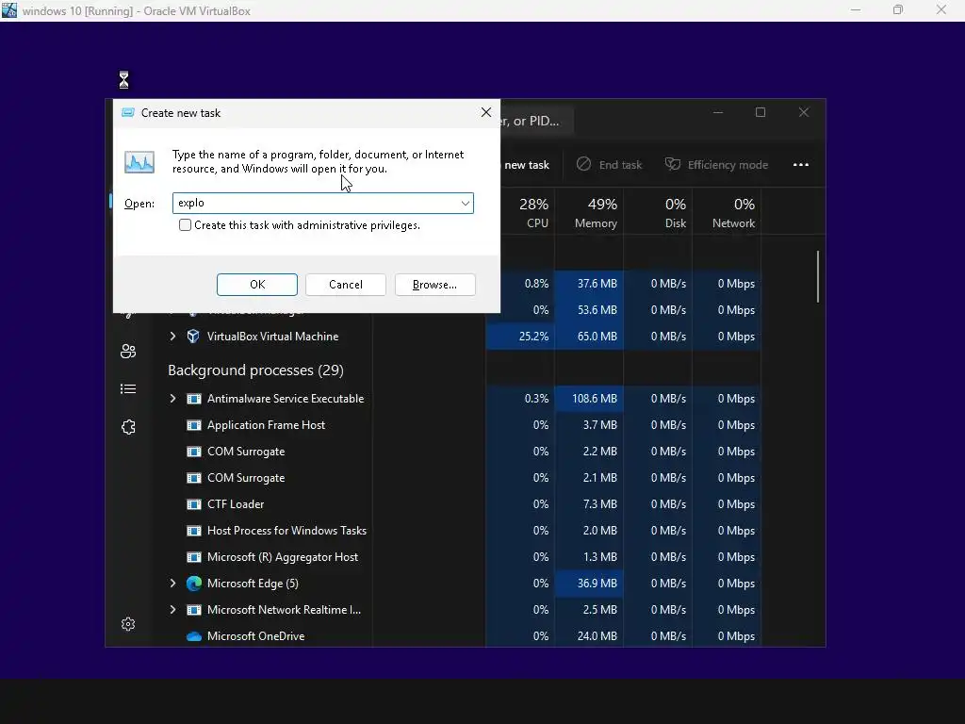Open the Details page list icon in sidebar

coord(128,389)
